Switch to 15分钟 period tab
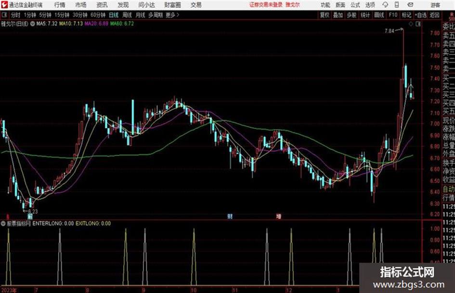 click(x=62, y=15)
